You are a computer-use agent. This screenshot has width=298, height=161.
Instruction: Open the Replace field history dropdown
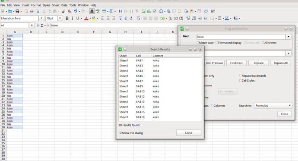pos(288,54)
